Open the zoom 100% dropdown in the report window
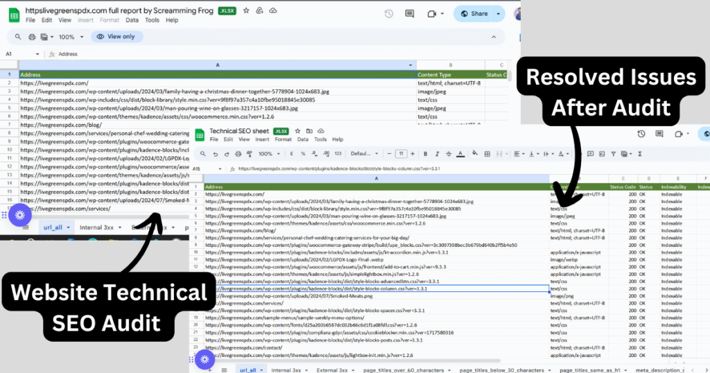The image size is (710, 373). coord(71,37)
